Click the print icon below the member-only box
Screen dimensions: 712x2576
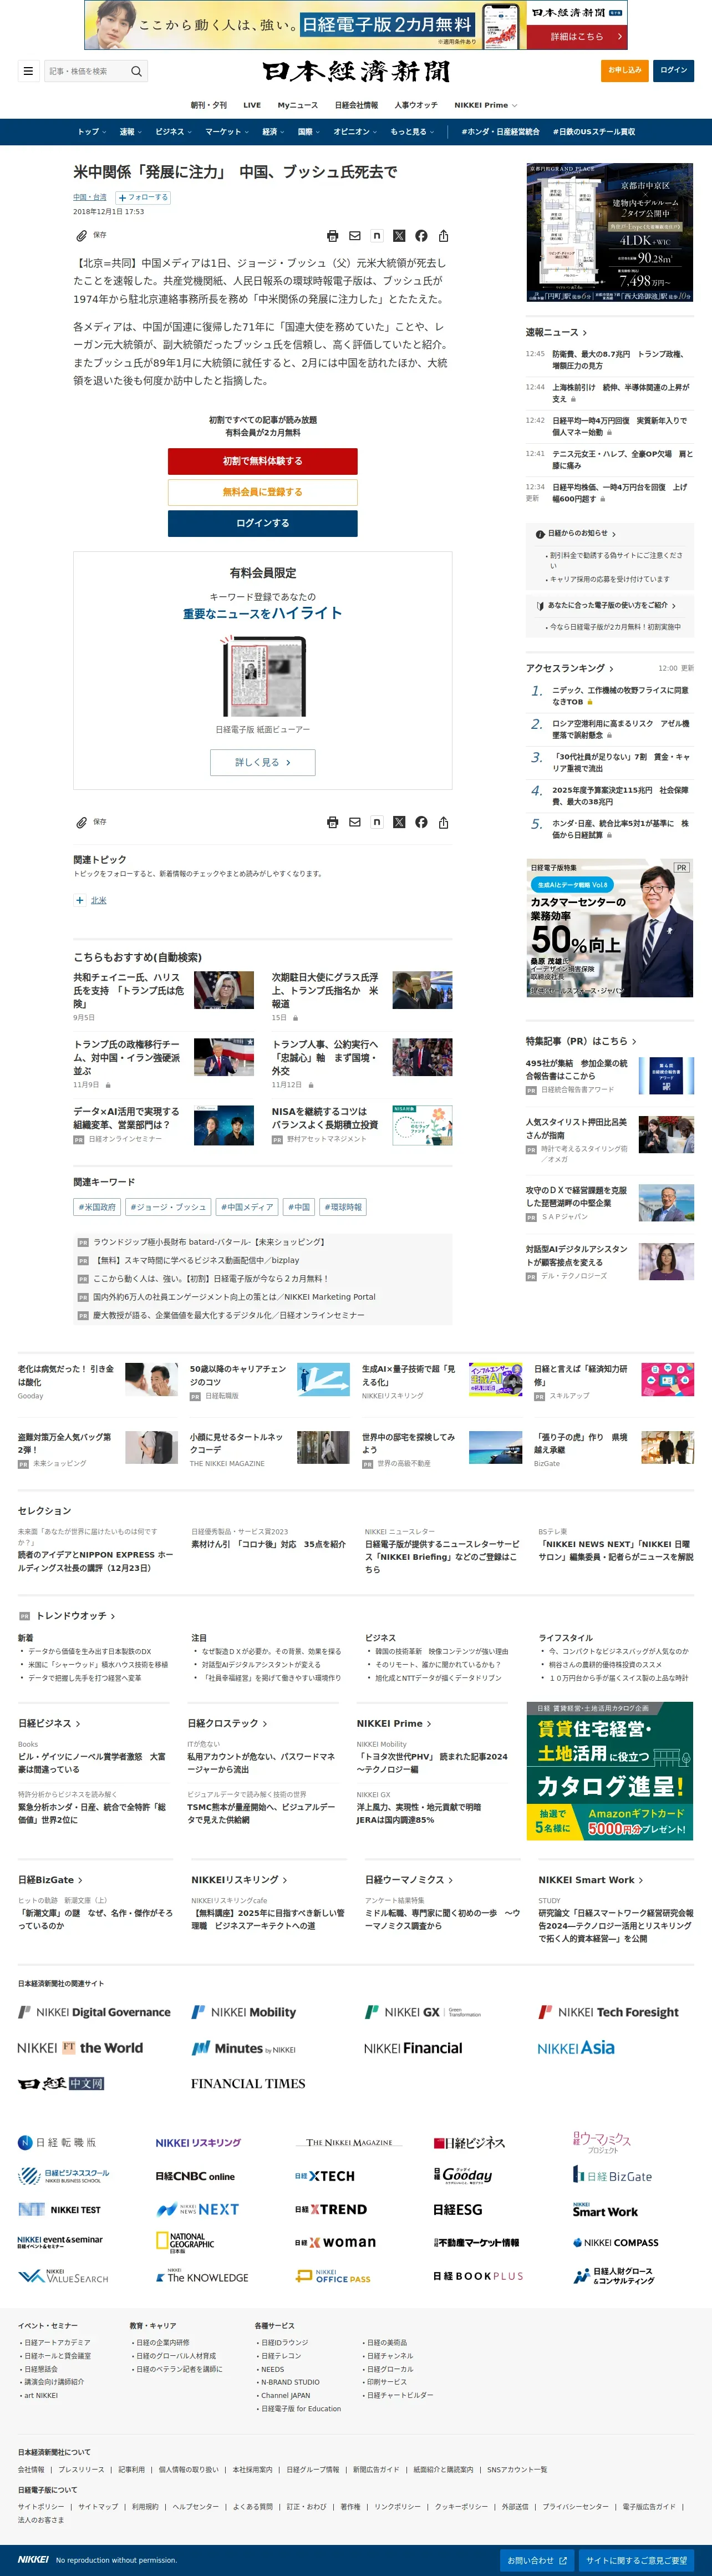(x=333, y=822)
